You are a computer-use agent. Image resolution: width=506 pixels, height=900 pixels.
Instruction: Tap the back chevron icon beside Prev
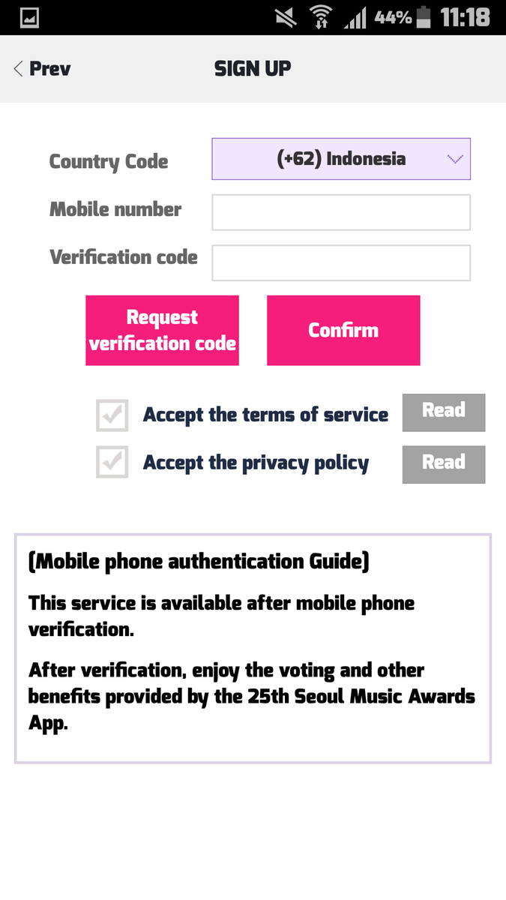[19, 69]
